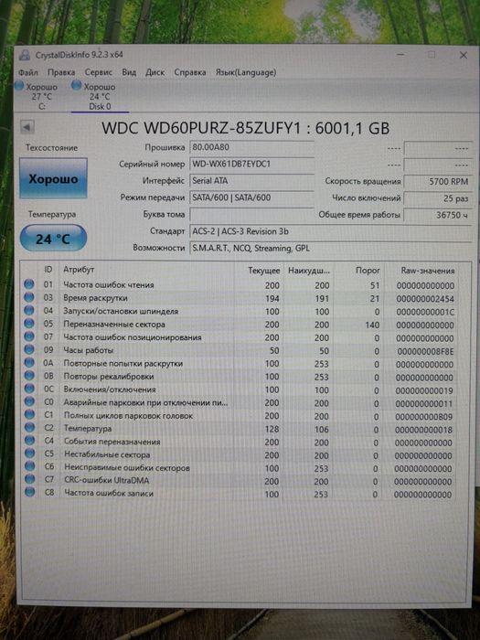Viewport: 480px width, 640px height.
Task: Click the Интерфейс field Serial ATA
Action: coord(251,181)
